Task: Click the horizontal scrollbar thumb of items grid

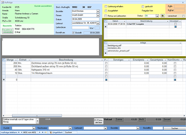Action: pyautogui.click(x=37, y=116)
